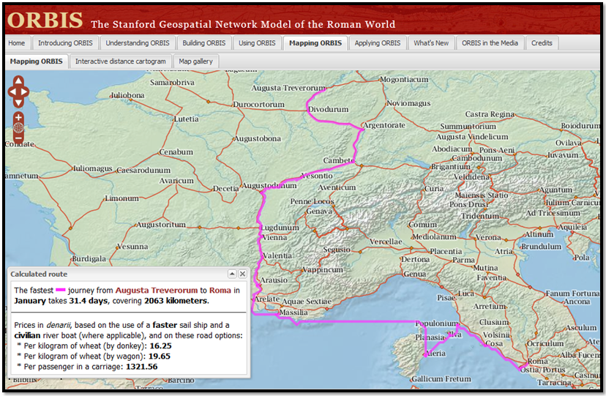This screenshot has width=606, height=396.
Task: Click Ancona on the map
Action: [577, 302]
